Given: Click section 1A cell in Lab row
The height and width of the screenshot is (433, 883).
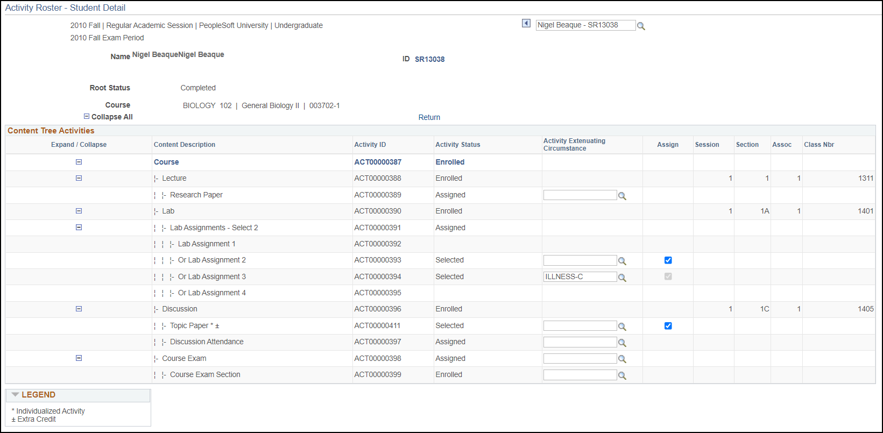Looking at the screenshot, I should click(765, 211).
